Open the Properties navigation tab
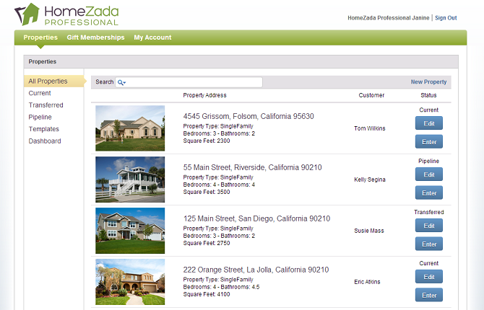This screenshot has width=484, height=310. [40, 37]
